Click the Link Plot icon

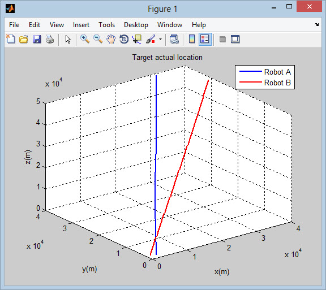click(x=174, y=39)
